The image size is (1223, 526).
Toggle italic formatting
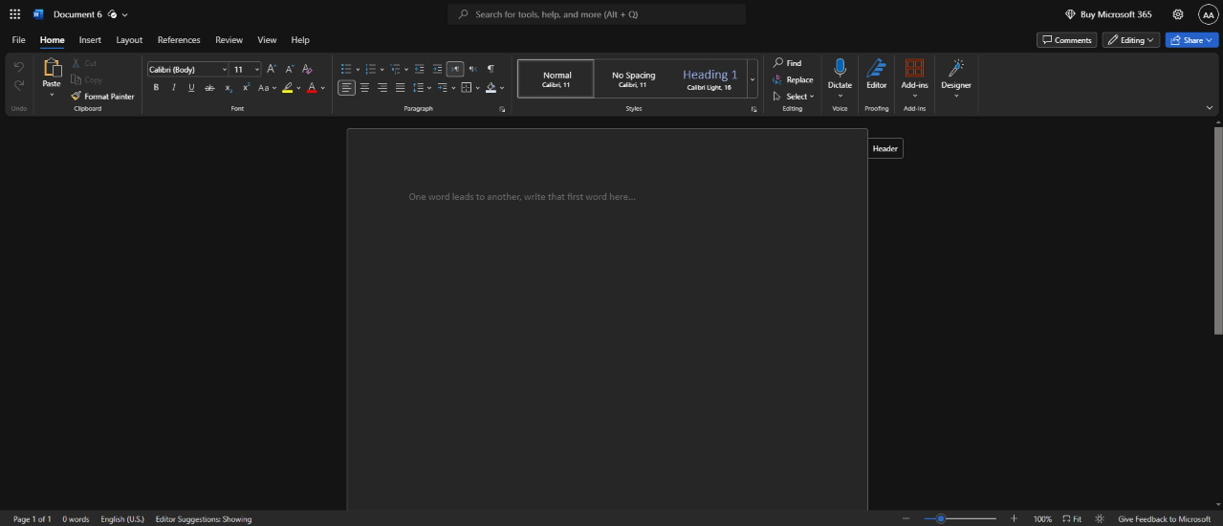173,88
